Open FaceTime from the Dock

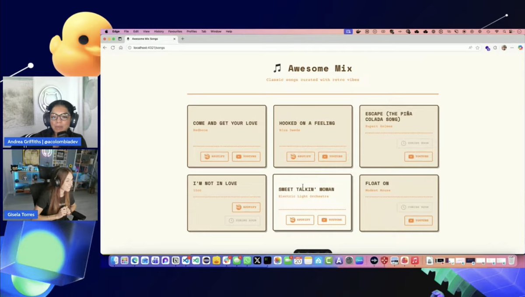[x=288, y=260]
